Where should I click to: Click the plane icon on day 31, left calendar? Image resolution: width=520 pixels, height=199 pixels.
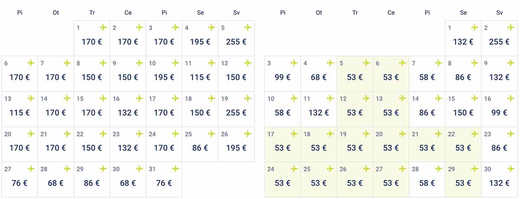[175, 169]
